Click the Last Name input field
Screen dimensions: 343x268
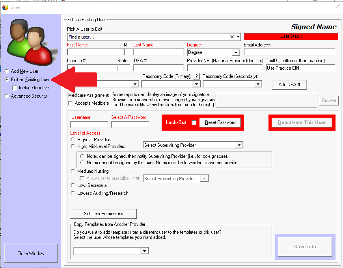(158, 52)
